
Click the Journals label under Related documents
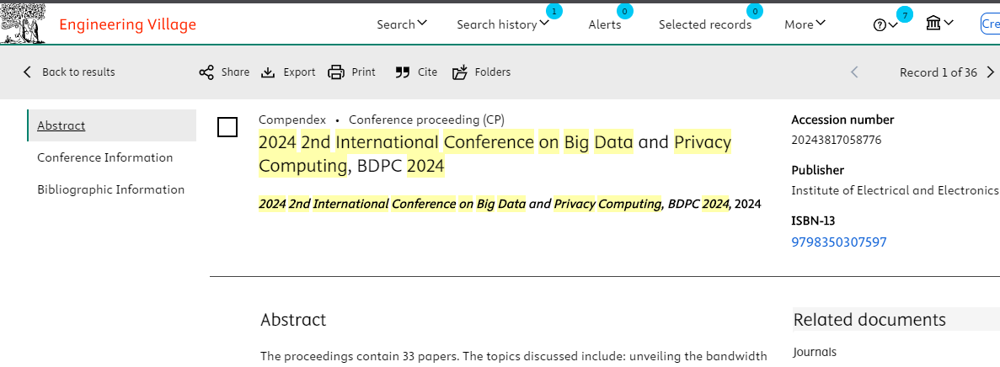(x=815, y=352)
